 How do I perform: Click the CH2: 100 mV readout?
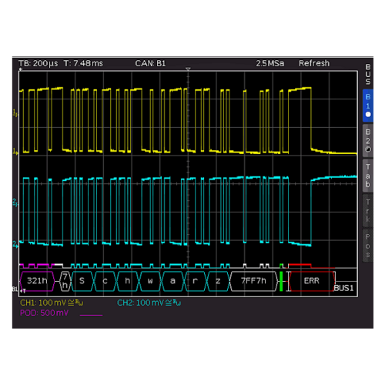tap(149, 303)
